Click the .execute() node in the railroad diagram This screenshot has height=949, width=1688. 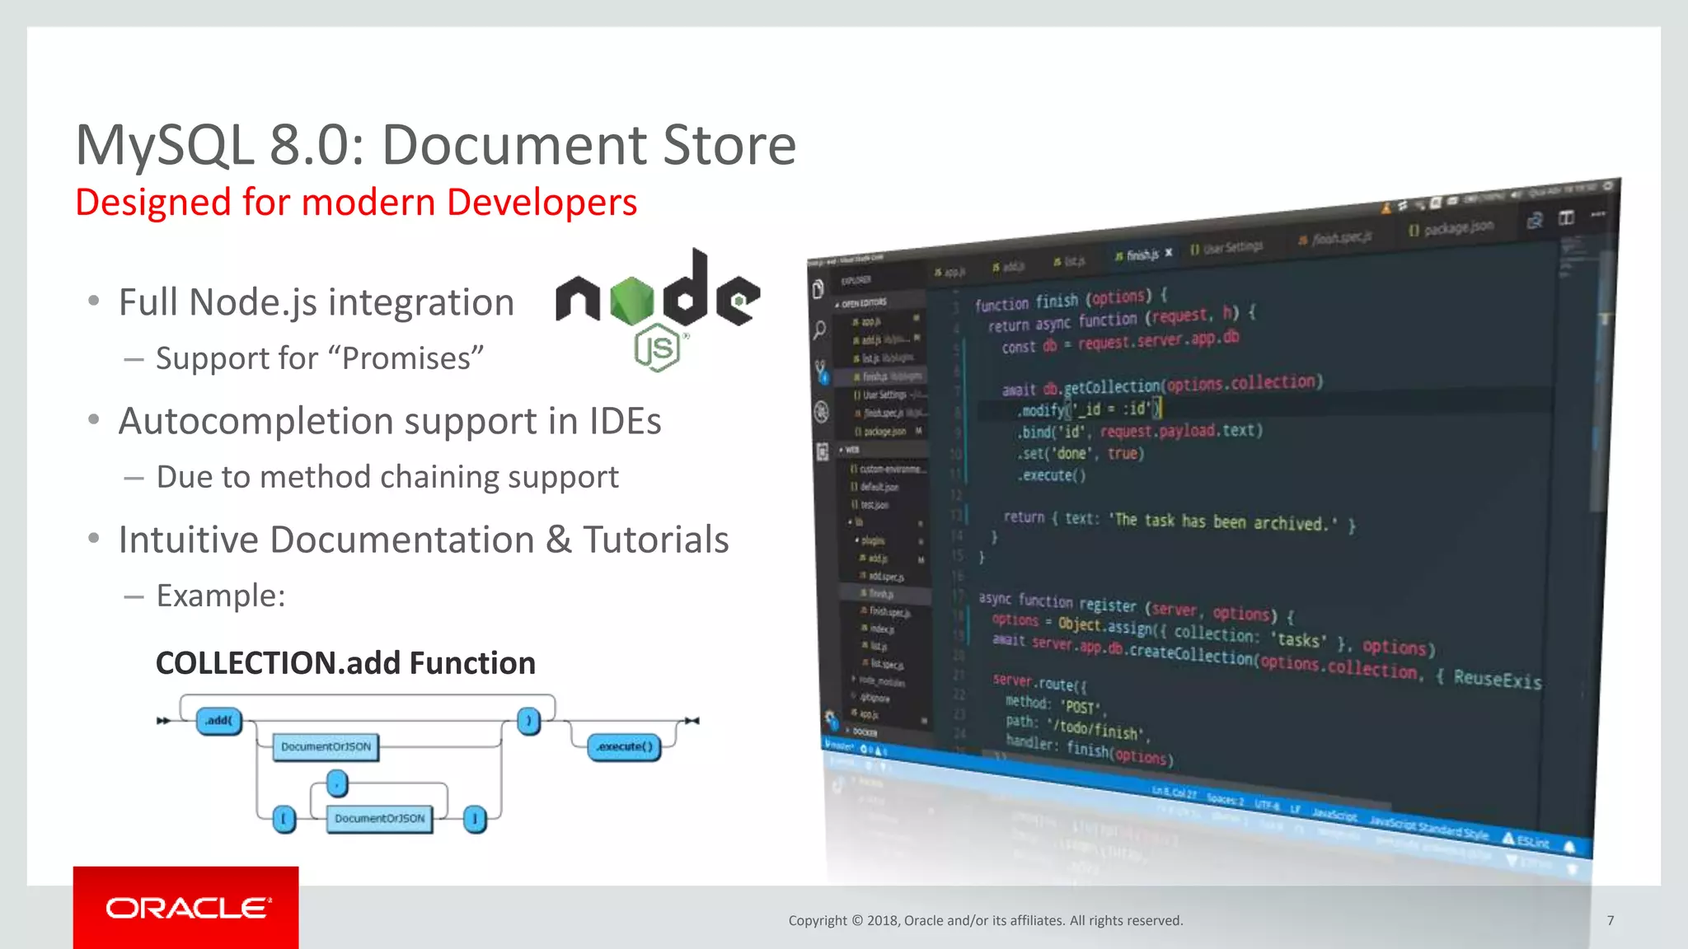click(625, 747)
